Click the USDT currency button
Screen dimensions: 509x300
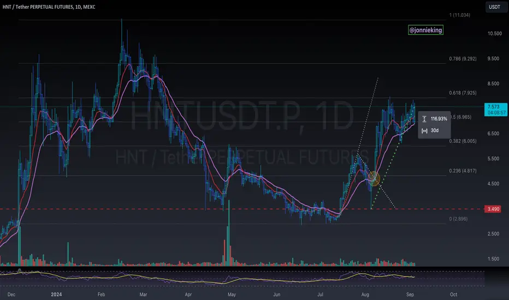click(494, 7)
